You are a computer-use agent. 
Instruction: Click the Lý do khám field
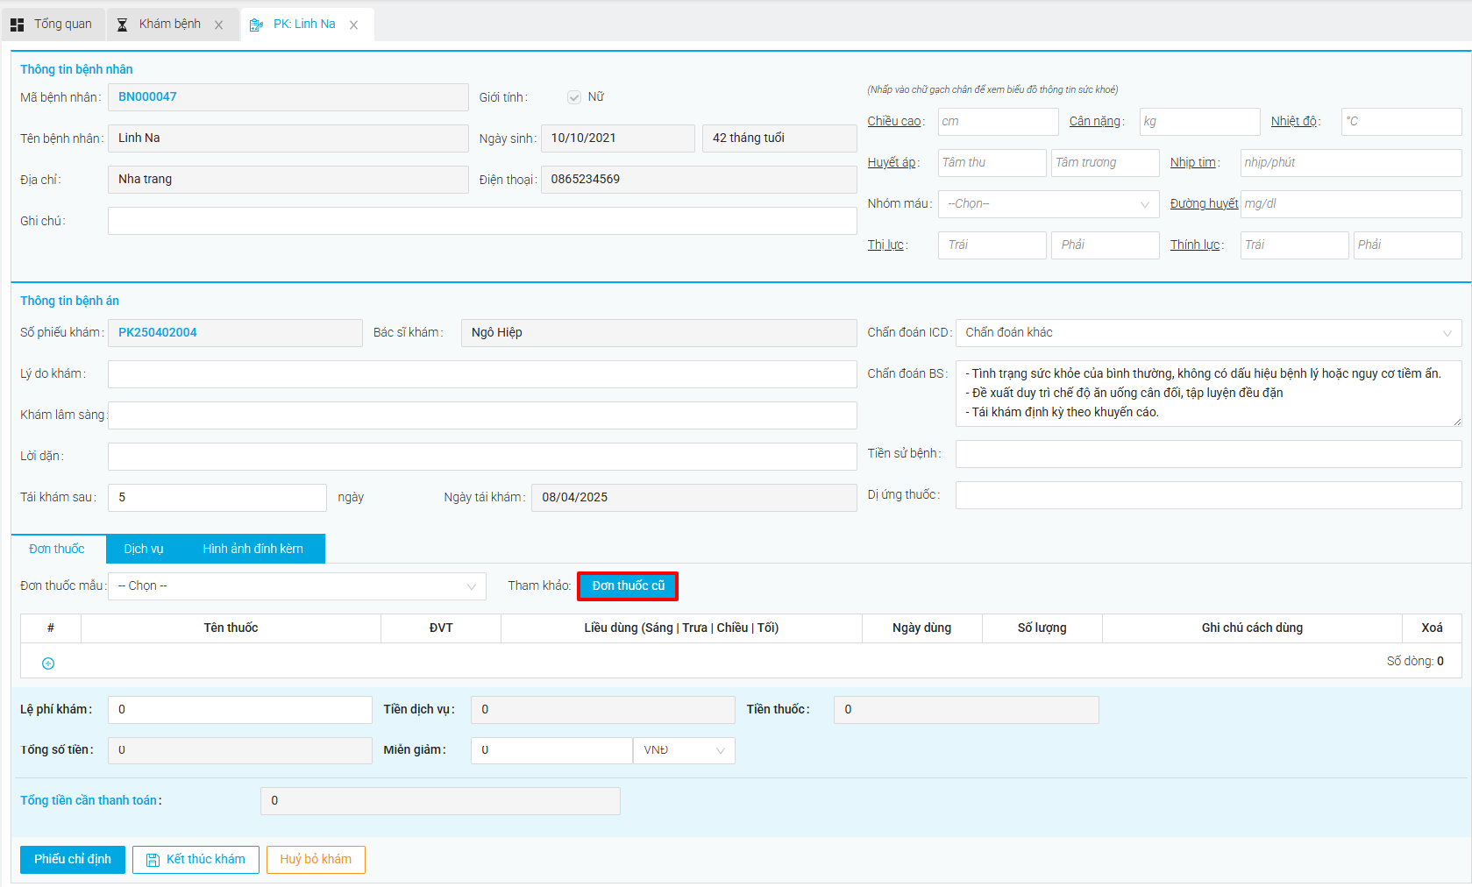tap(482, 374)
